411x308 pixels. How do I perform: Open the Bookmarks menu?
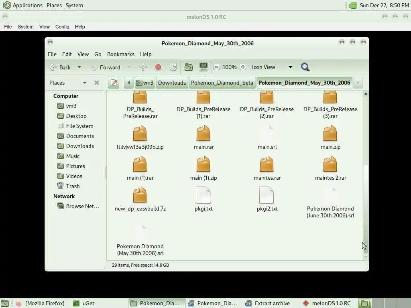[x=121, y=54]
